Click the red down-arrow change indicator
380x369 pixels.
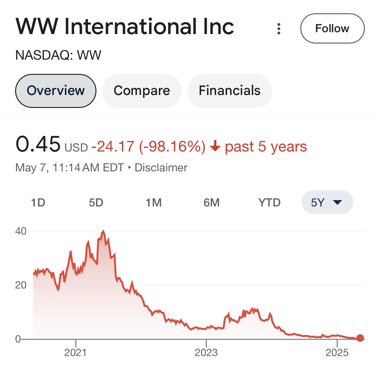coord(215,146)
